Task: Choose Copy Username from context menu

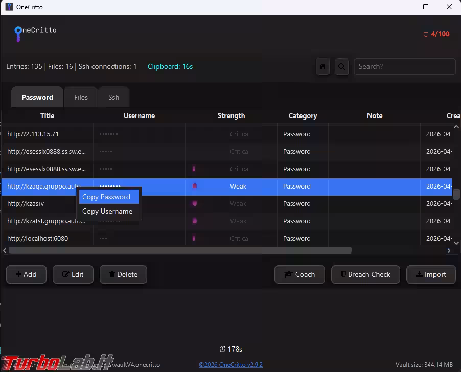Action: pos(107,211)
